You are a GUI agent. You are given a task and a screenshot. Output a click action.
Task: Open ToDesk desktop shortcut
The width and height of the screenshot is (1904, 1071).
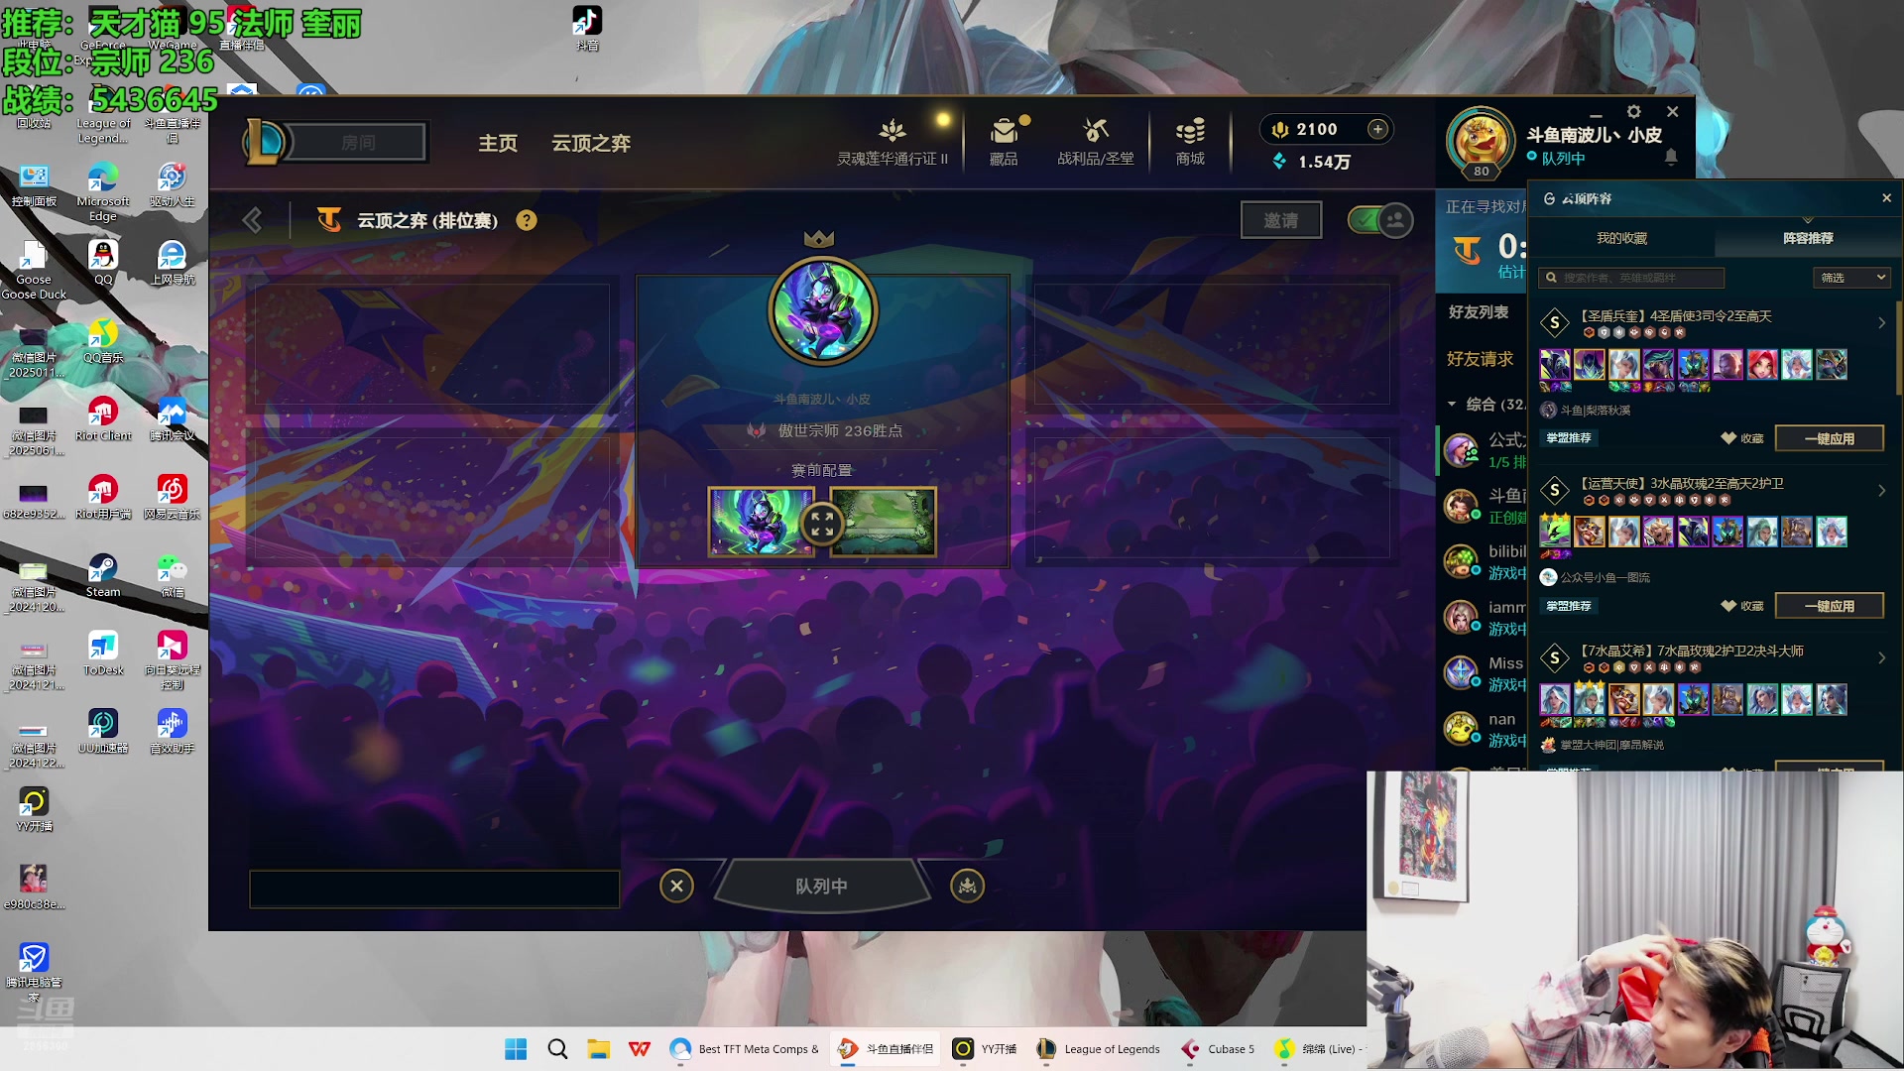pos(103,654)
